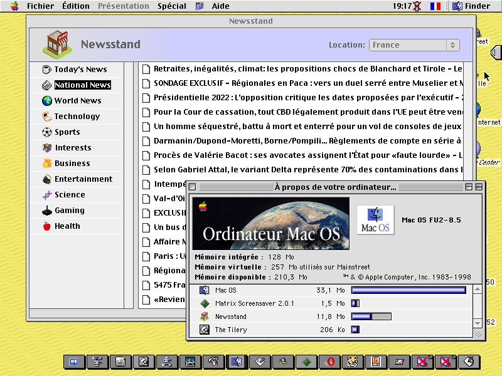Select the National News category
The height and width of the screenshot is (376, 502).
(x=77, y=85)
